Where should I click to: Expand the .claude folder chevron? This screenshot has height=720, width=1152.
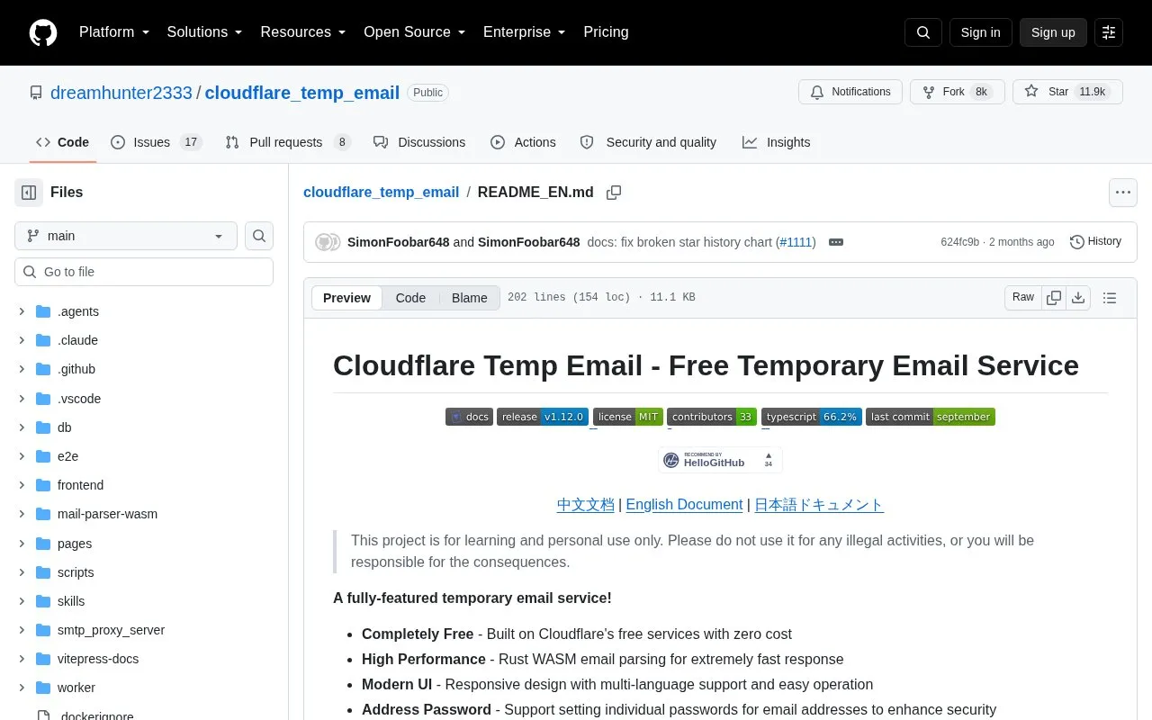tap(22, 340)
